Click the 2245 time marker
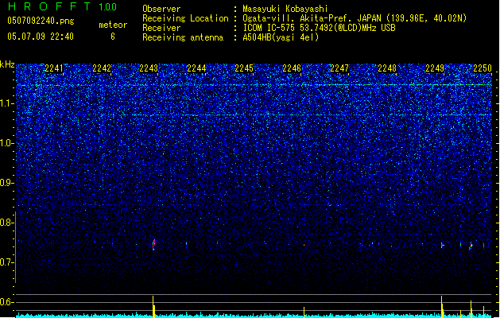500x318 pixels. [244, 68]
